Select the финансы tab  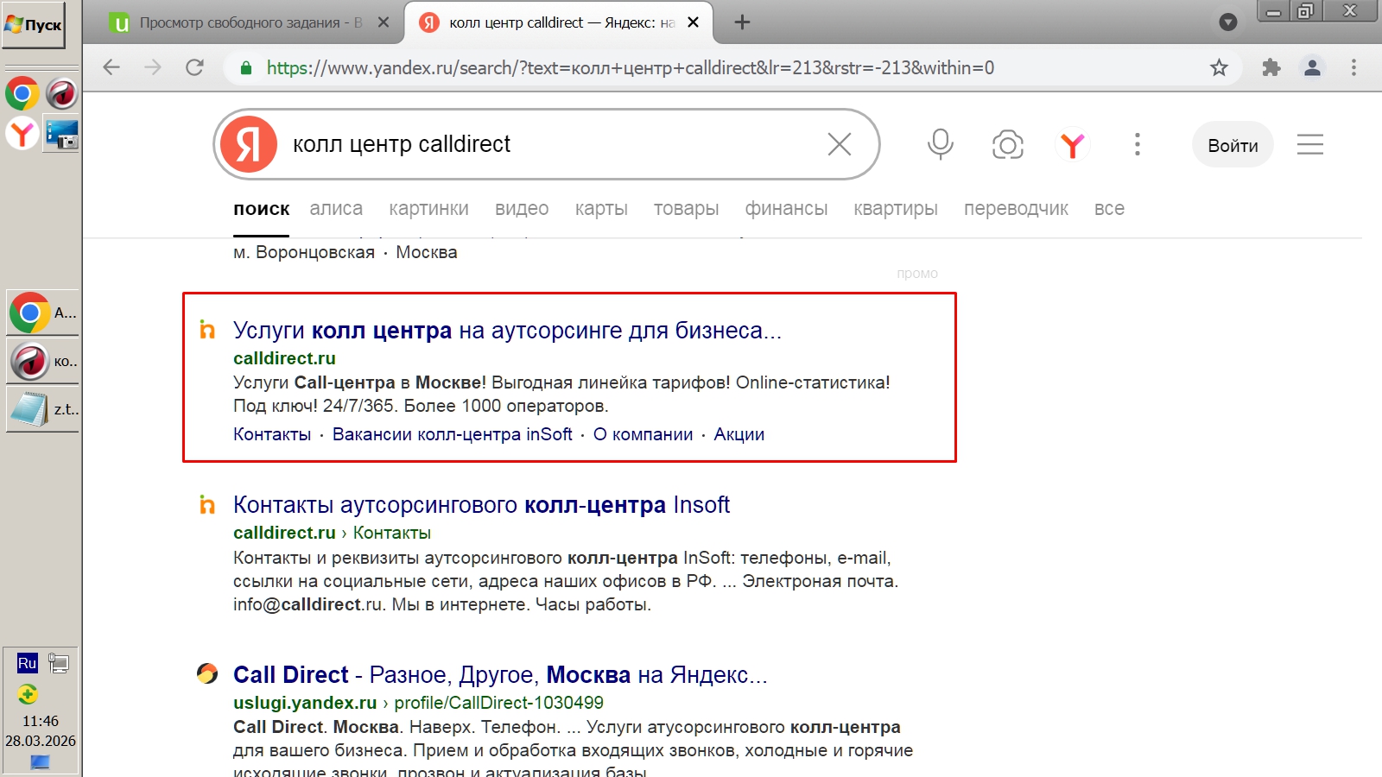pyautogui.click(x=787, y=209)
